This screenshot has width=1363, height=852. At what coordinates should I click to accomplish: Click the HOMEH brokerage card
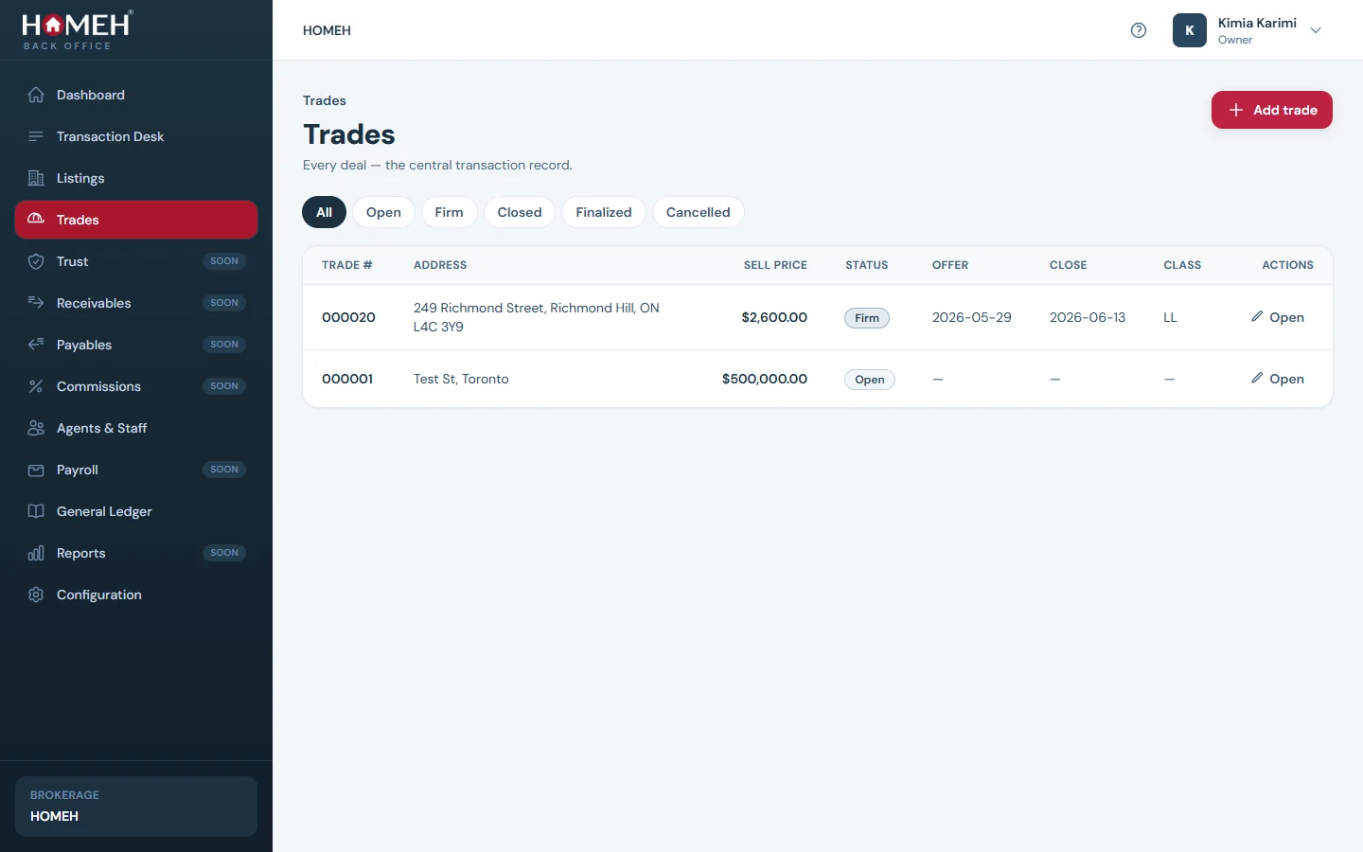136,807
